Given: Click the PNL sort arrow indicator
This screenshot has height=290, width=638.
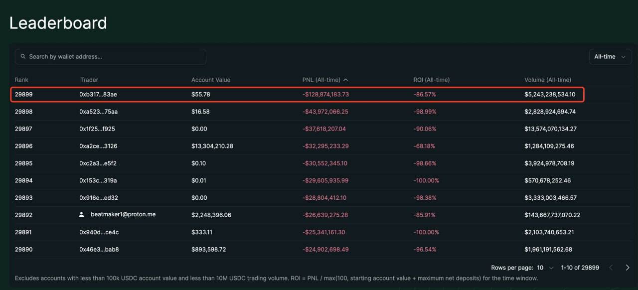Looking at the screenshot, I should click(x=346, y=80).
